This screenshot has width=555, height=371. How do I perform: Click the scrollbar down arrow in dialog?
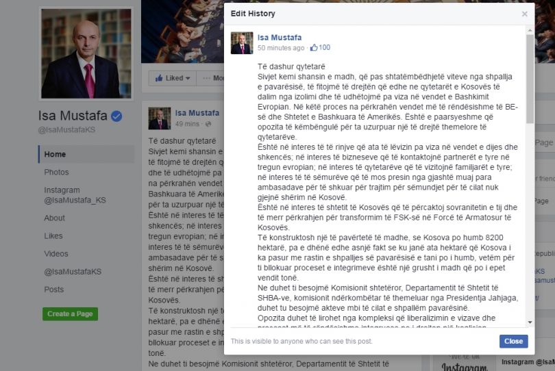pyautogui.click(x=530, y=322)
